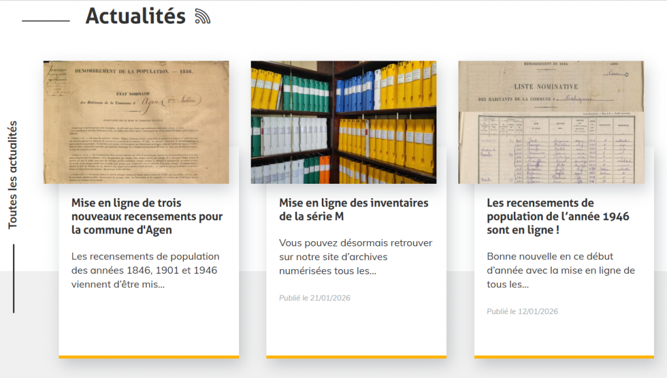Click the RSS feed icon next to Actualités
The width and height of the screenshot is (667, 378).
pos(203,15)
